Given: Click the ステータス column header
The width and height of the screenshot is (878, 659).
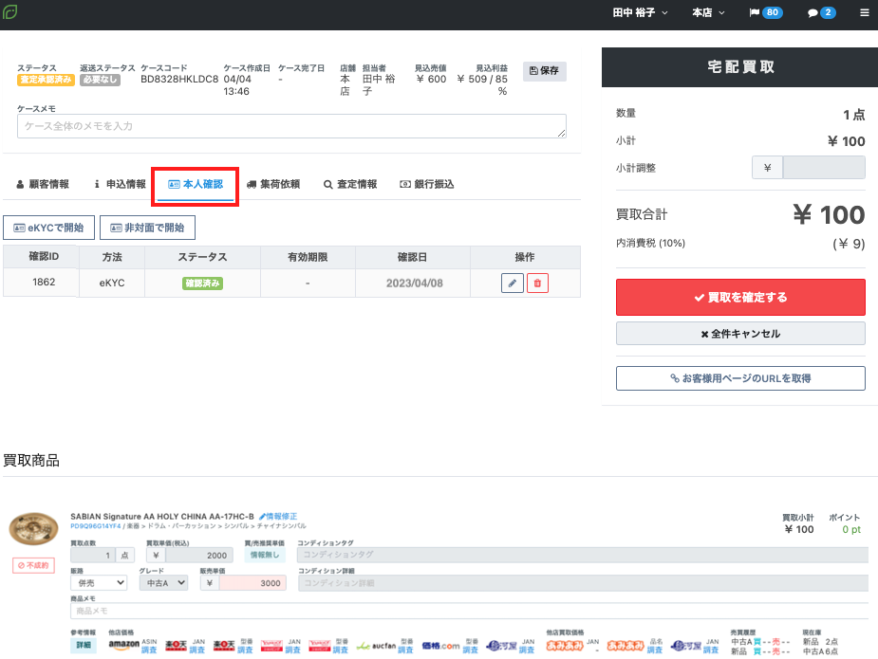Looking at the screenshot, I should [203, 257].
